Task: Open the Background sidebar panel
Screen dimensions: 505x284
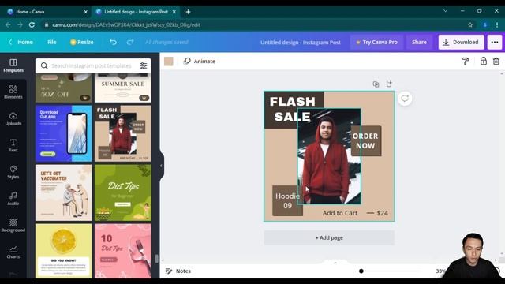Action: coord(13,225)
